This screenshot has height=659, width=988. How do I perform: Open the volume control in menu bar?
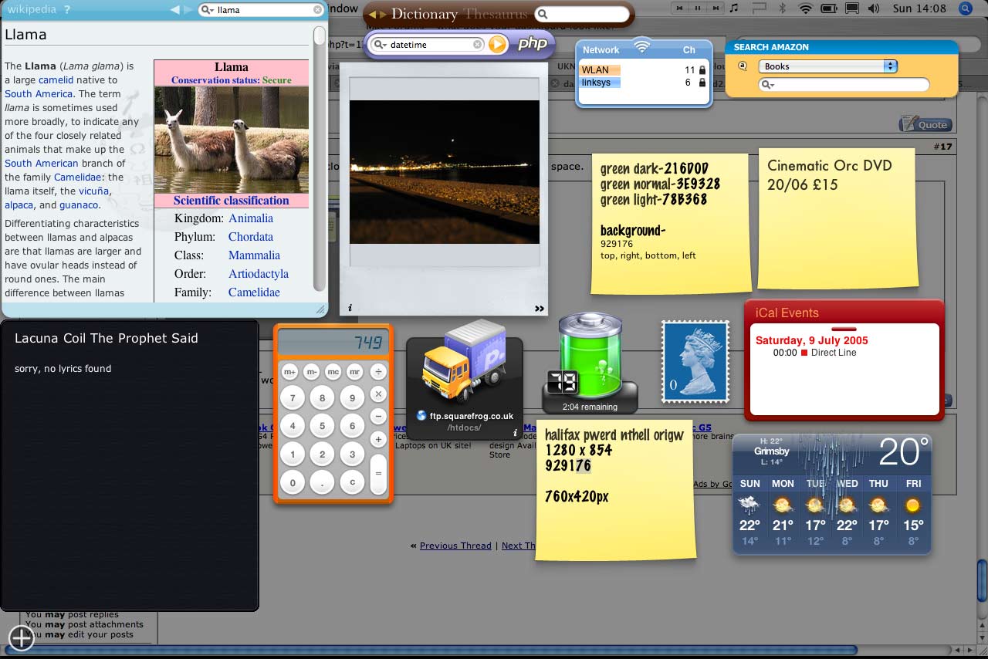[x=874, y=8]
